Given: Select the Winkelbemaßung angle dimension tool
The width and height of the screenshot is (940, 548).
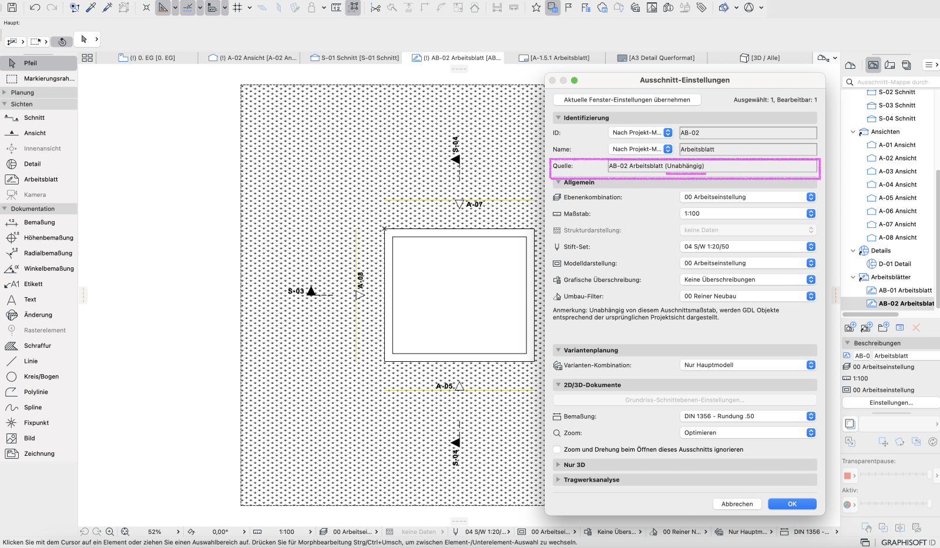Looking at the screenshot, I should pyautogui.click(x=39, y=268).
